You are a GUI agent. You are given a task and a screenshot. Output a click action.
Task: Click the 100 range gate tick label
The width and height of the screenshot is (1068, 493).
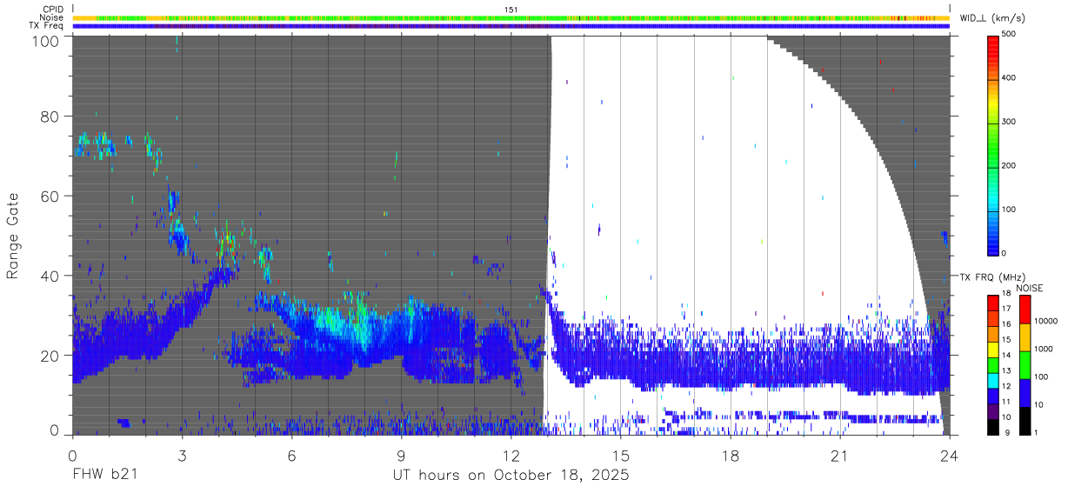pyautogui.click(x=47, y=41)
